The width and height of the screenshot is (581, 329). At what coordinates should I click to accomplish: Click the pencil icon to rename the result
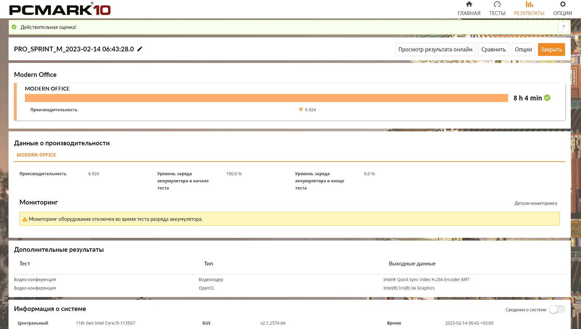[140, 49]
